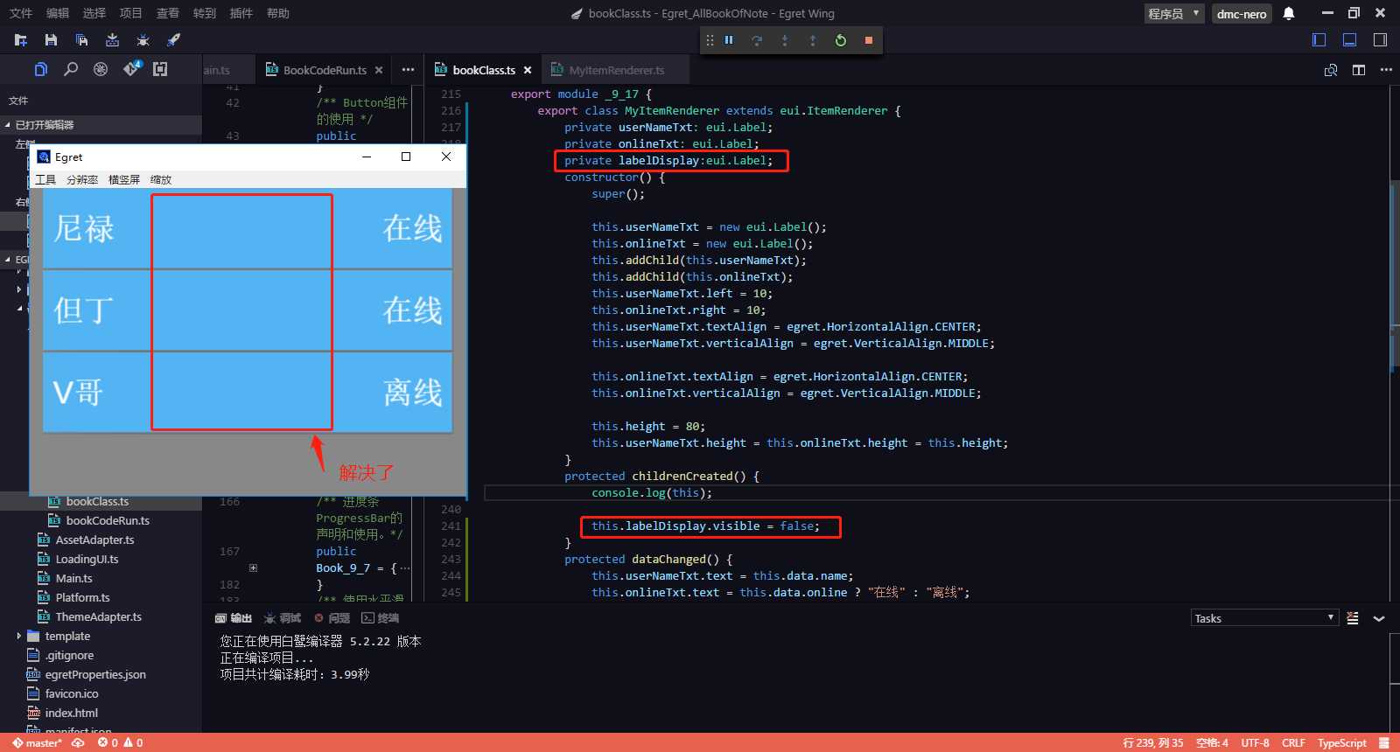Viewport: 1400px width, 752px height.
Task: Click the master* git branch in the status bar
Action: coord(38,743)
